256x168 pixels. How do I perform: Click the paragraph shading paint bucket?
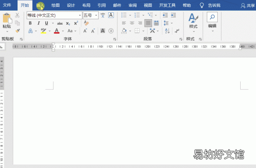point(124,31)
